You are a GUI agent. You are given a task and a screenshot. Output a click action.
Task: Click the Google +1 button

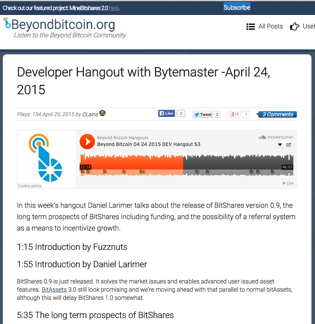tap(235, 114)
